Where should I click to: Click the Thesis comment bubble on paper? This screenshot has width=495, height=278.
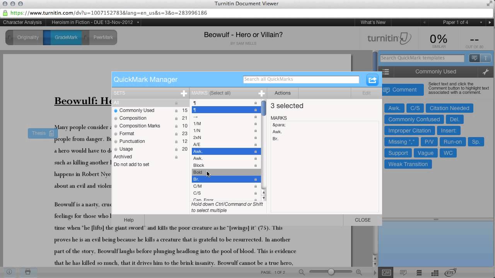pyautogui.click(x=43, y=133)
